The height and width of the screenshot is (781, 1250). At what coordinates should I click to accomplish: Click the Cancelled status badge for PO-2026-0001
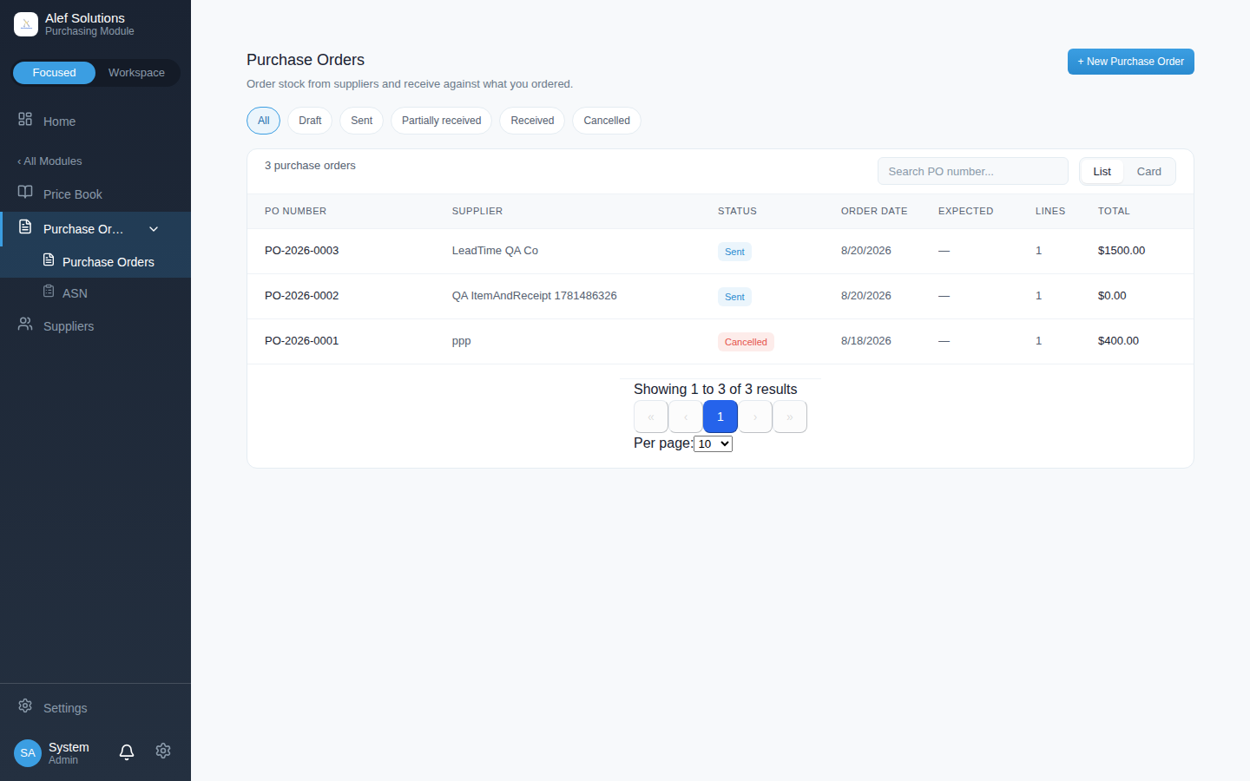746,342
